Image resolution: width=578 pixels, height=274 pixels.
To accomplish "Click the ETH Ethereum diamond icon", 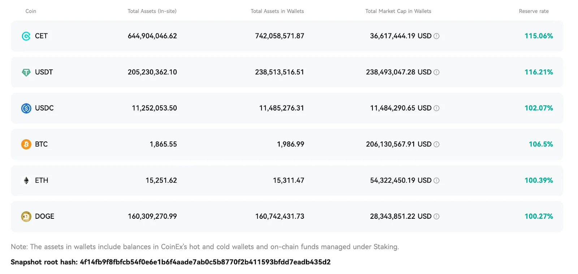I will (26, 181).
